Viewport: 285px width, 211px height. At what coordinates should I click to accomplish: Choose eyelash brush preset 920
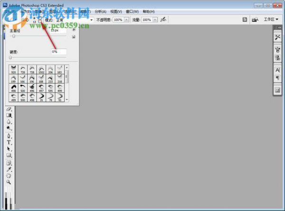click(x=13, y=70)
